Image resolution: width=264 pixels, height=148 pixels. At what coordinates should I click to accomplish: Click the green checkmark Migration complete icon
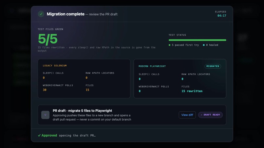pos(41,14)
